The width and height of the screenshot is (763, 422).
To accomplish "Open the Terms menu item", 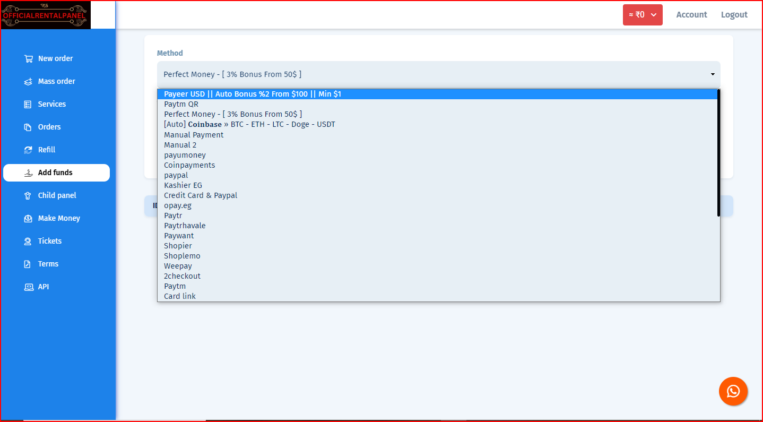I will [x=48, y=264].
